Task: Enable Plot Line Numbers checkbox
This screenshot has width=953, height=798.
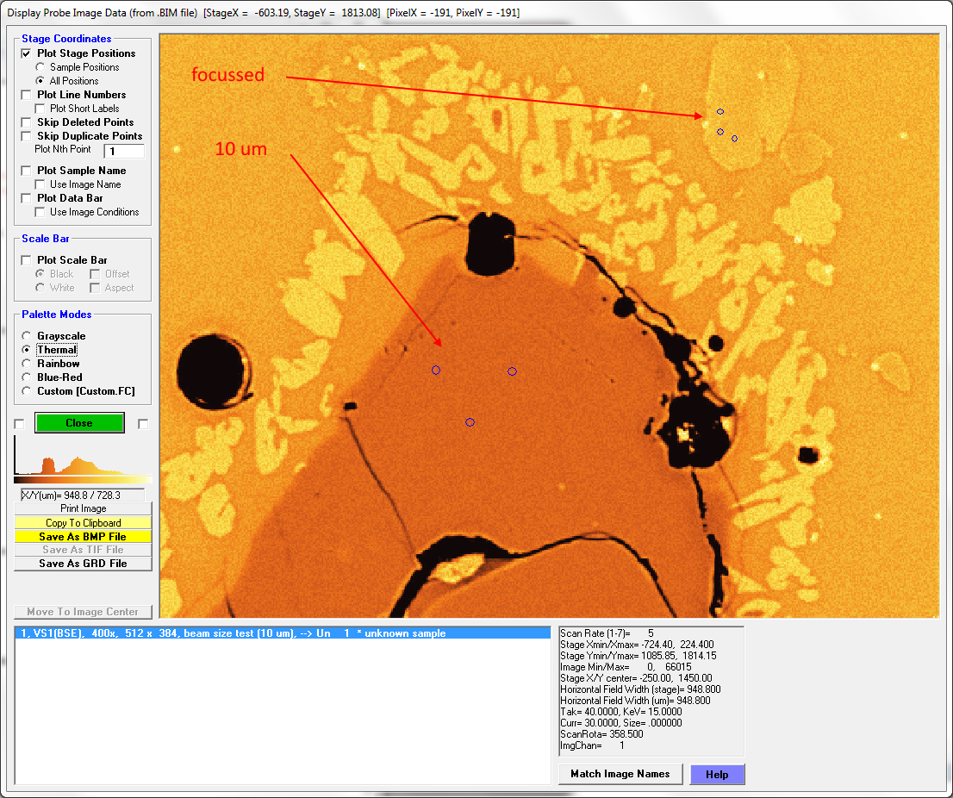Action: point(27,95)
